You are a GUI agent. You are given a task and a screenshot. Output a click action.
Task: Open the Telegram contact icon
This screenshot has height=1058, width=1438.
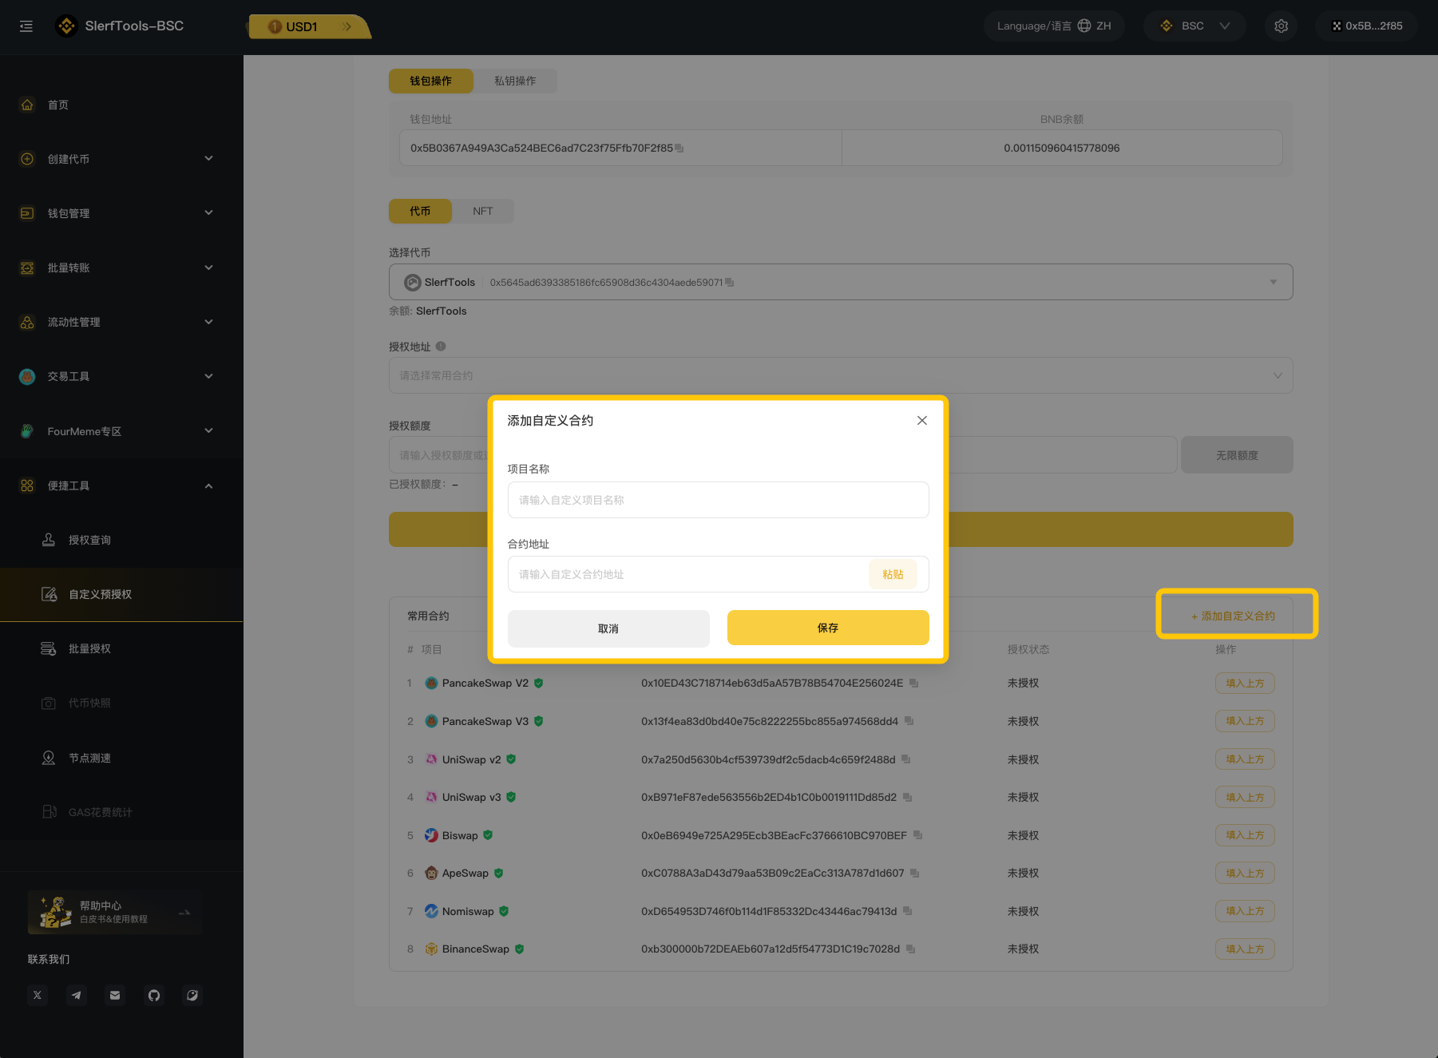pos(76,995)
